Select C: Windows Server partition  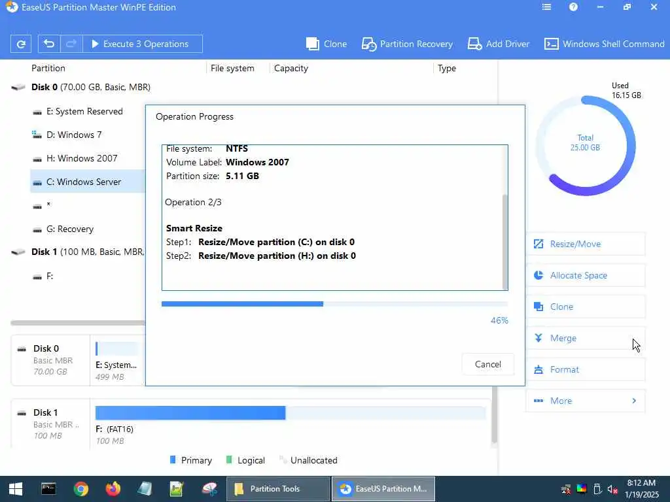[88, 182]
